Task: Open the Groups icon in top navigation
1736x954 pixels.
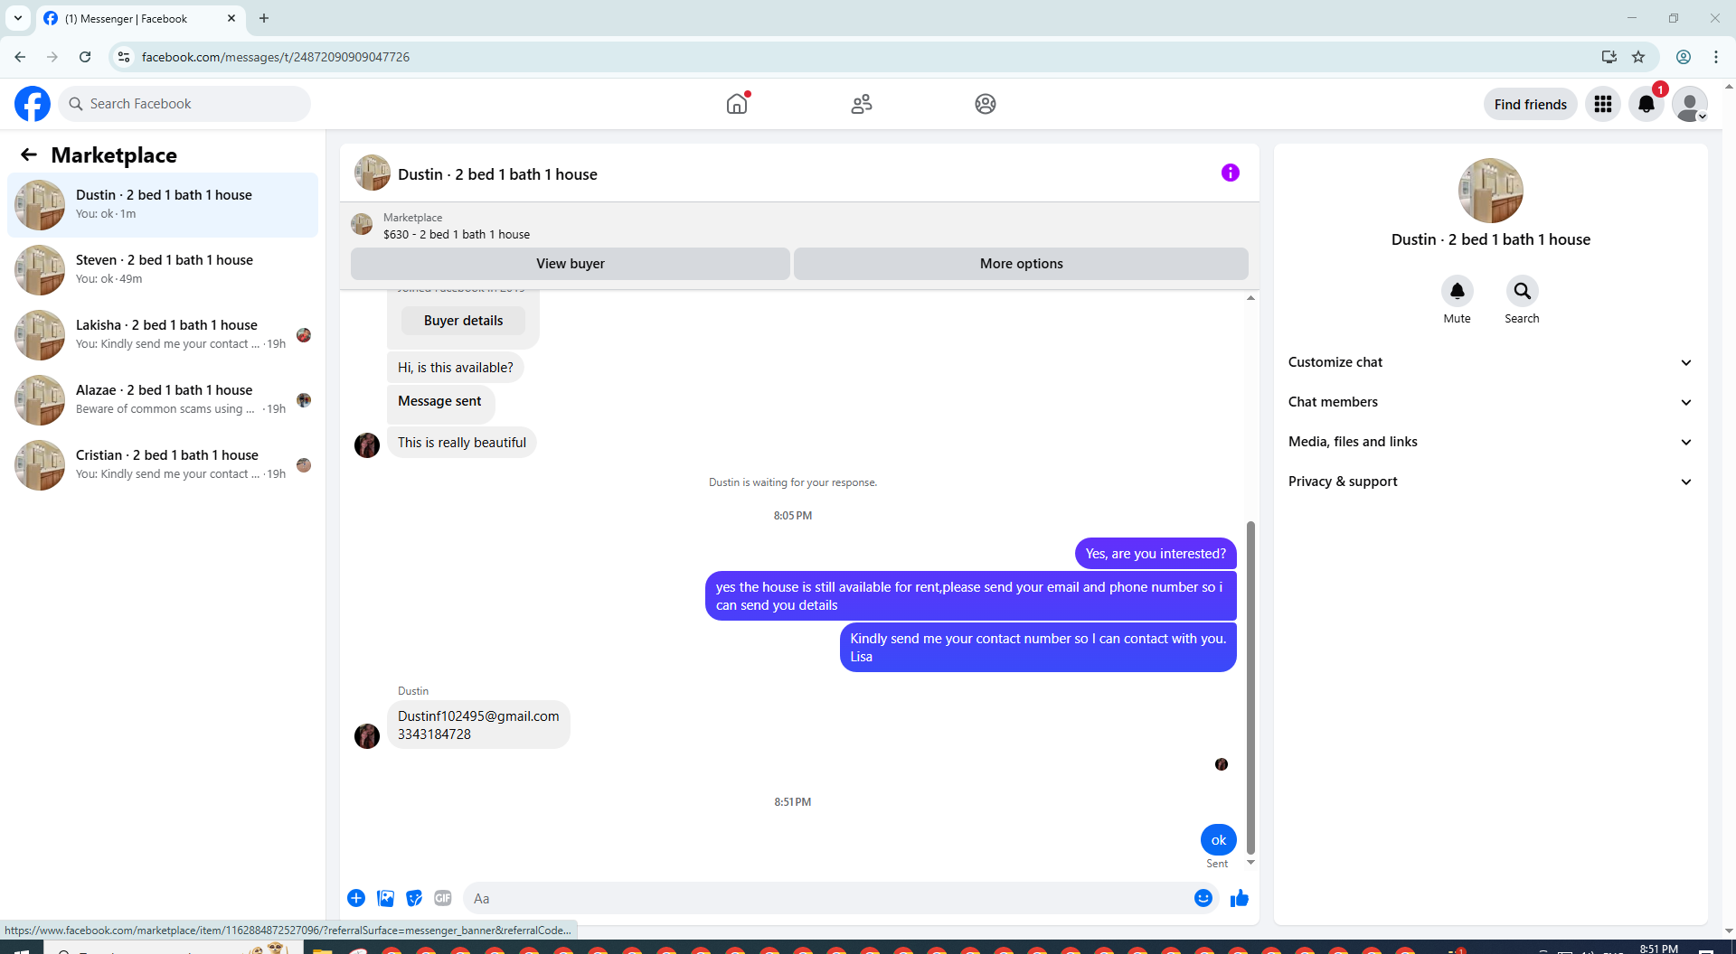Action: (x=986, y=104)
